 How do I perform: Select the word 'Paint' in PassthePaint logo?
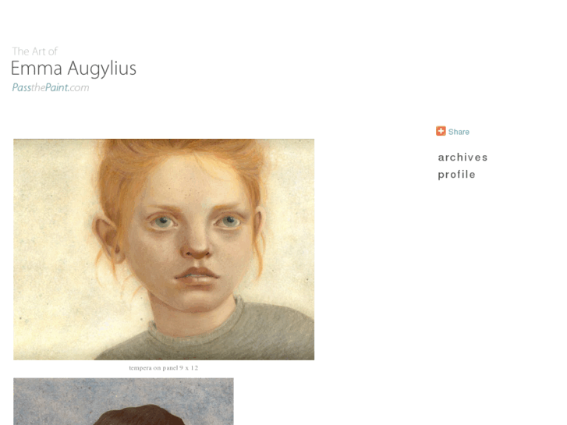pos(57,87)
